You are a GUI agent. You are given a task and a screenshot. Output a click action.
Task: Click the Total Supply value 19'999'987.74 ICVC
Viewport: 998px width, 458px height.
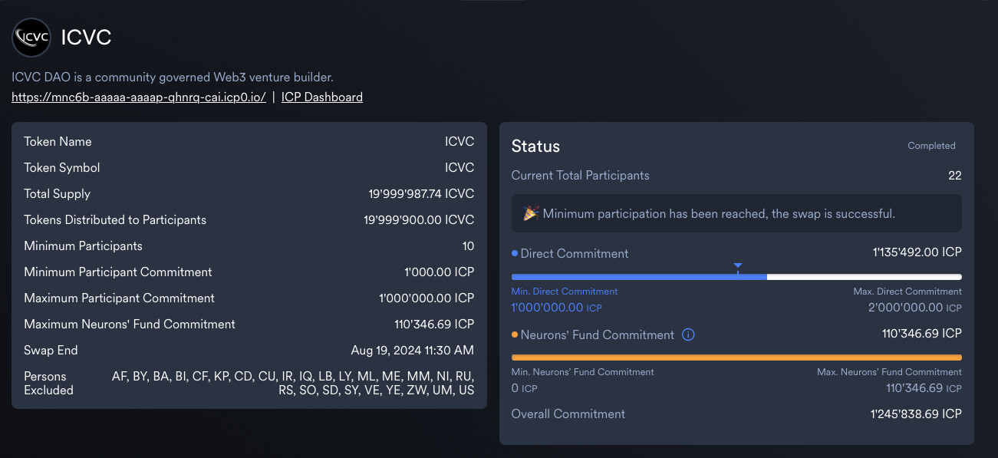[421, 194]
